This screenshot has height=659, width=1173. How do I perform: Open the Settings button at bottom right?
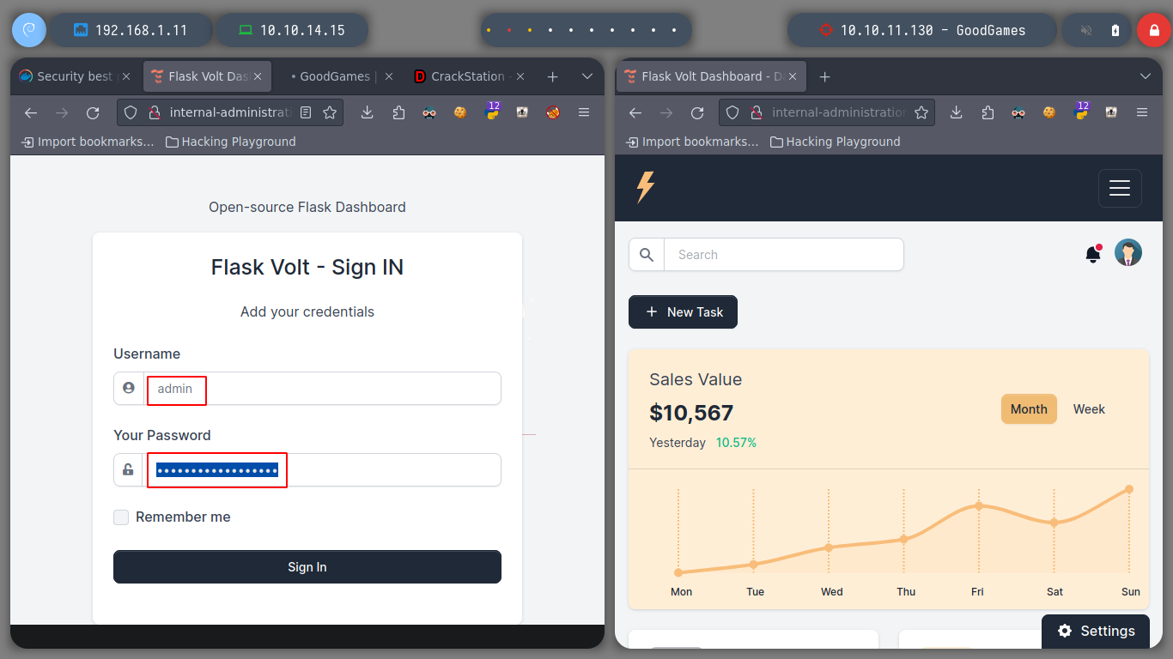1096,631
